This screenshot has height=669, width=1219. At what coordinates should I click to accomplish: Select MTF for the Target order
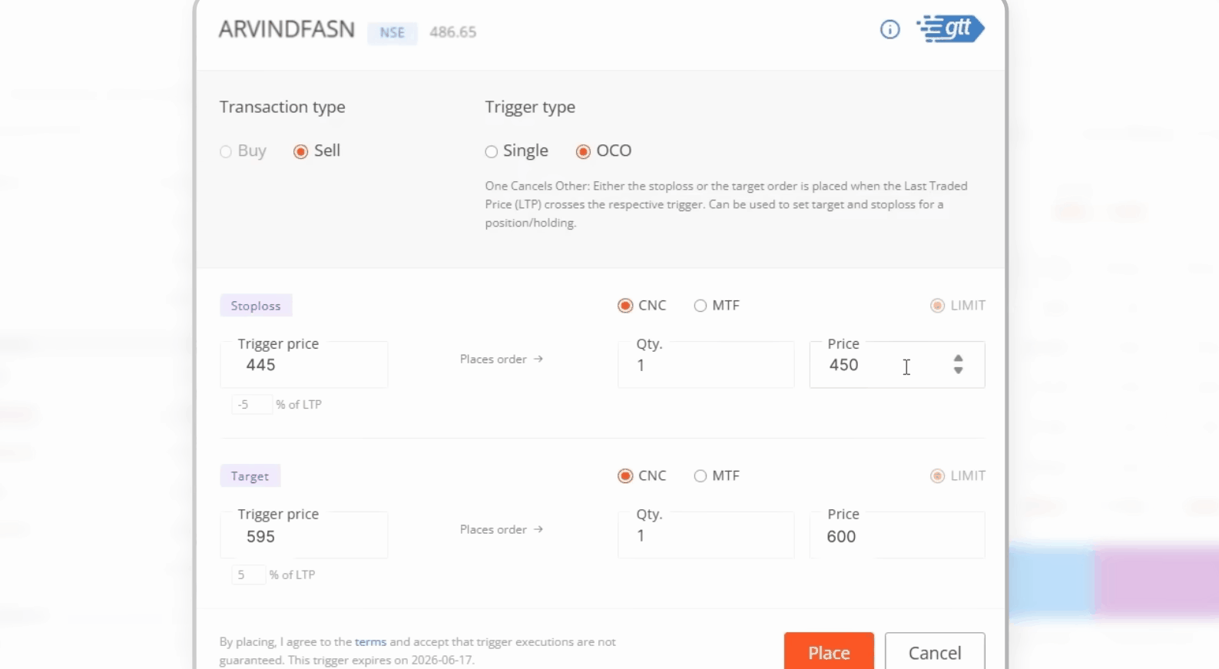pos(700,476)
